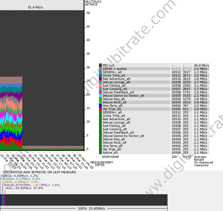
Task: Click V-PID cell '3071' in Crime Time_alt row
Action: 186,75
